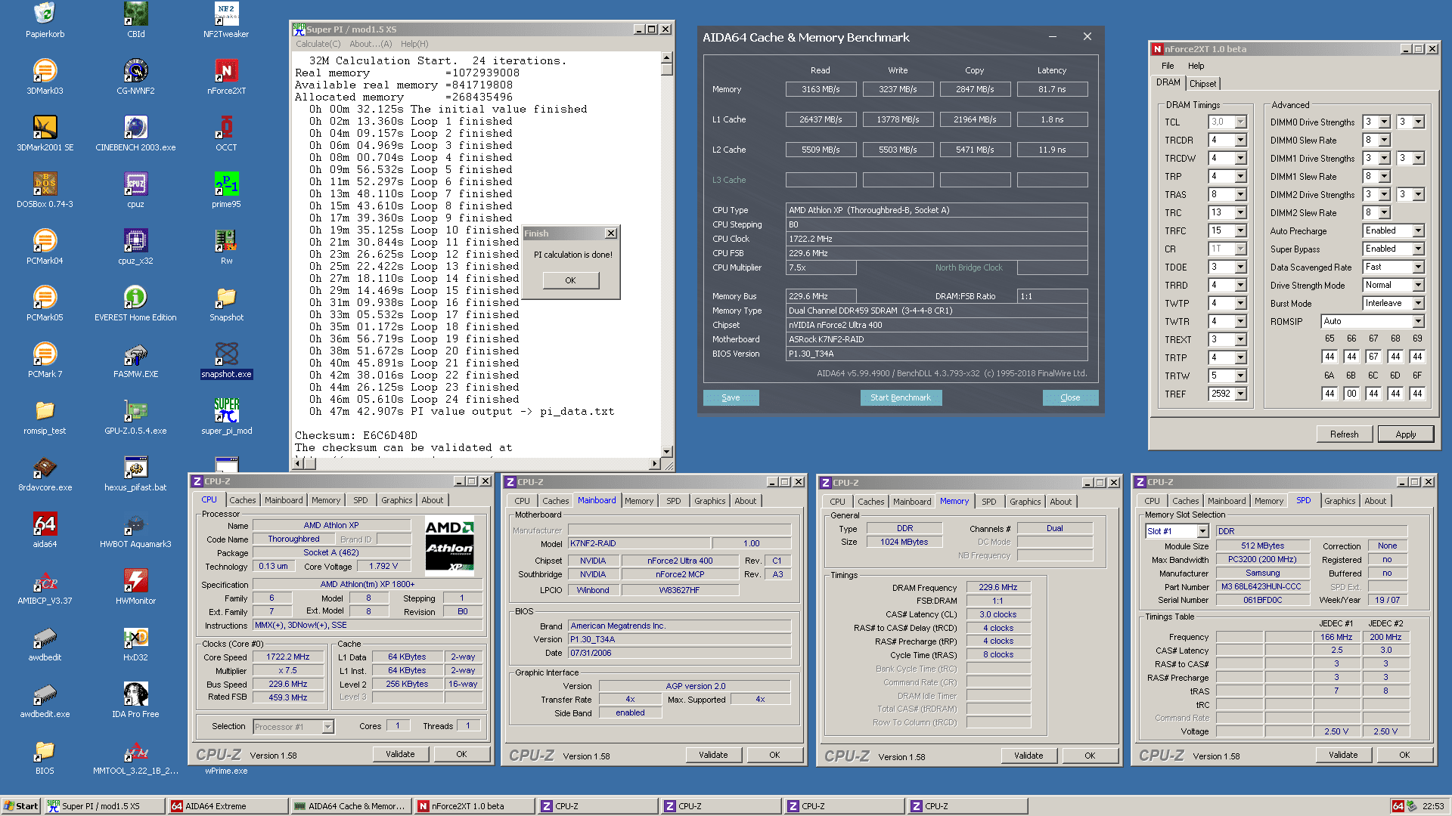
Task: Click AIDA64 icon in system tray
Action: pyautogui.click(x=1398, y=806)
